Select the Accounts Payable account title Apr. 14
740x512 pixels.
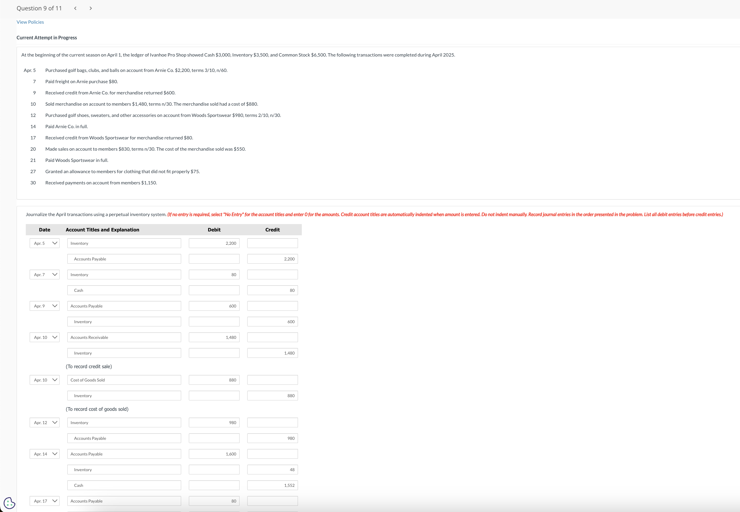[x=124, y=454]
